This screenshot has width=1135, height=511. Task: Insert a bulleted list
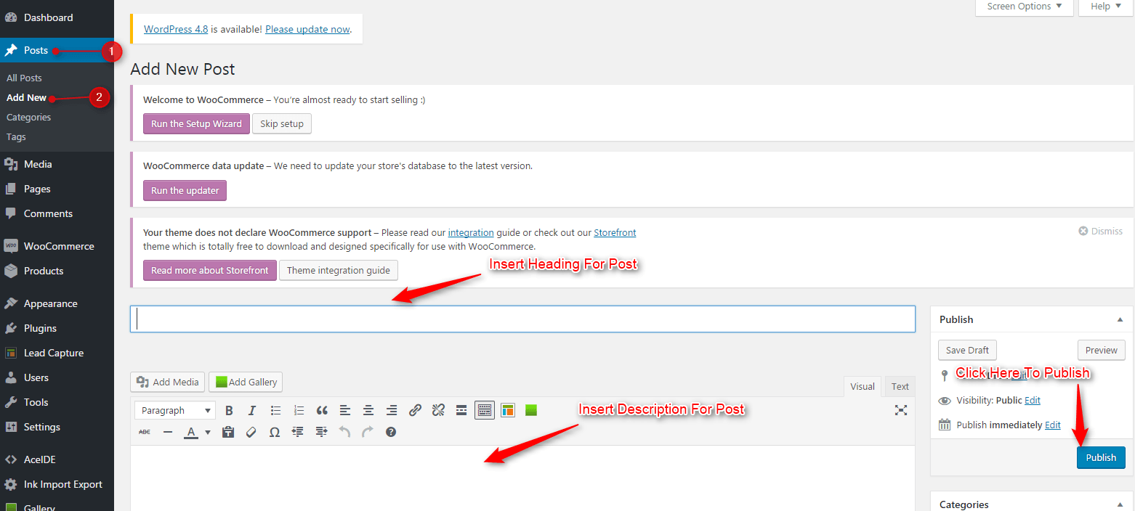coord(275,410)
